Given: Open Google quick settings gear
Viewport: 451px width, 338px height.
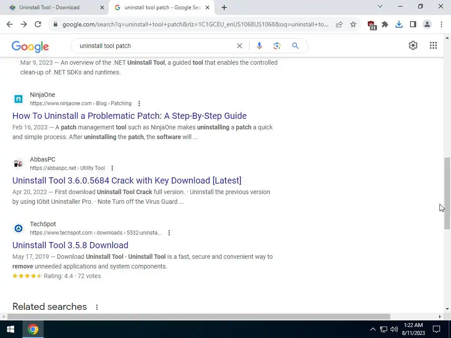Looking at the screenshot, I should [413, 45].
